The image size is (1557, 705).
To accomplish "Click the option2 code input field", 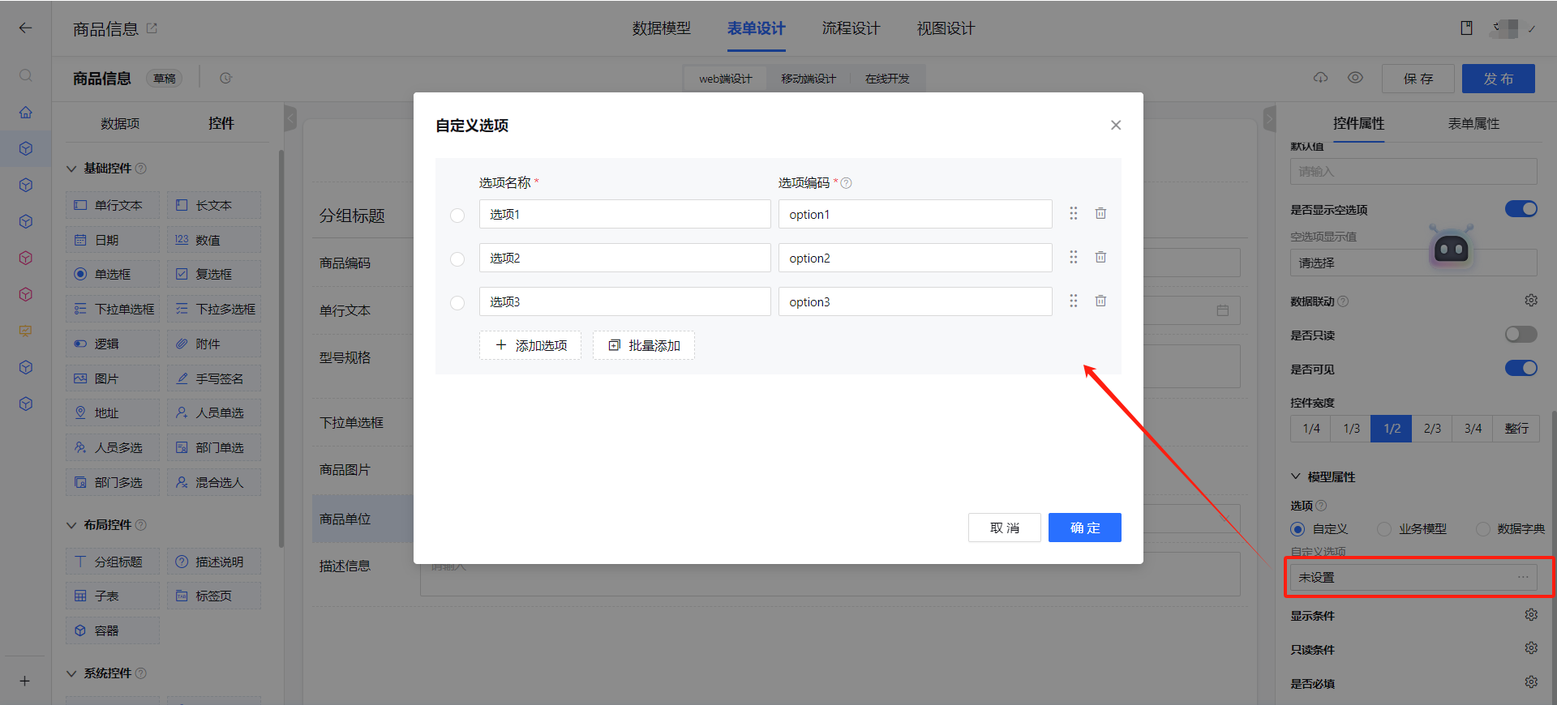I will (x=916, y=258).
